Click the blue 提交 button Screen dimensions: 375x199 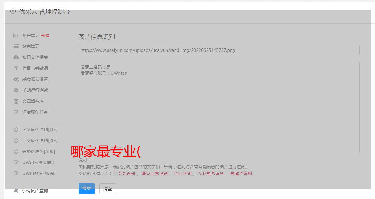point(87,189)
